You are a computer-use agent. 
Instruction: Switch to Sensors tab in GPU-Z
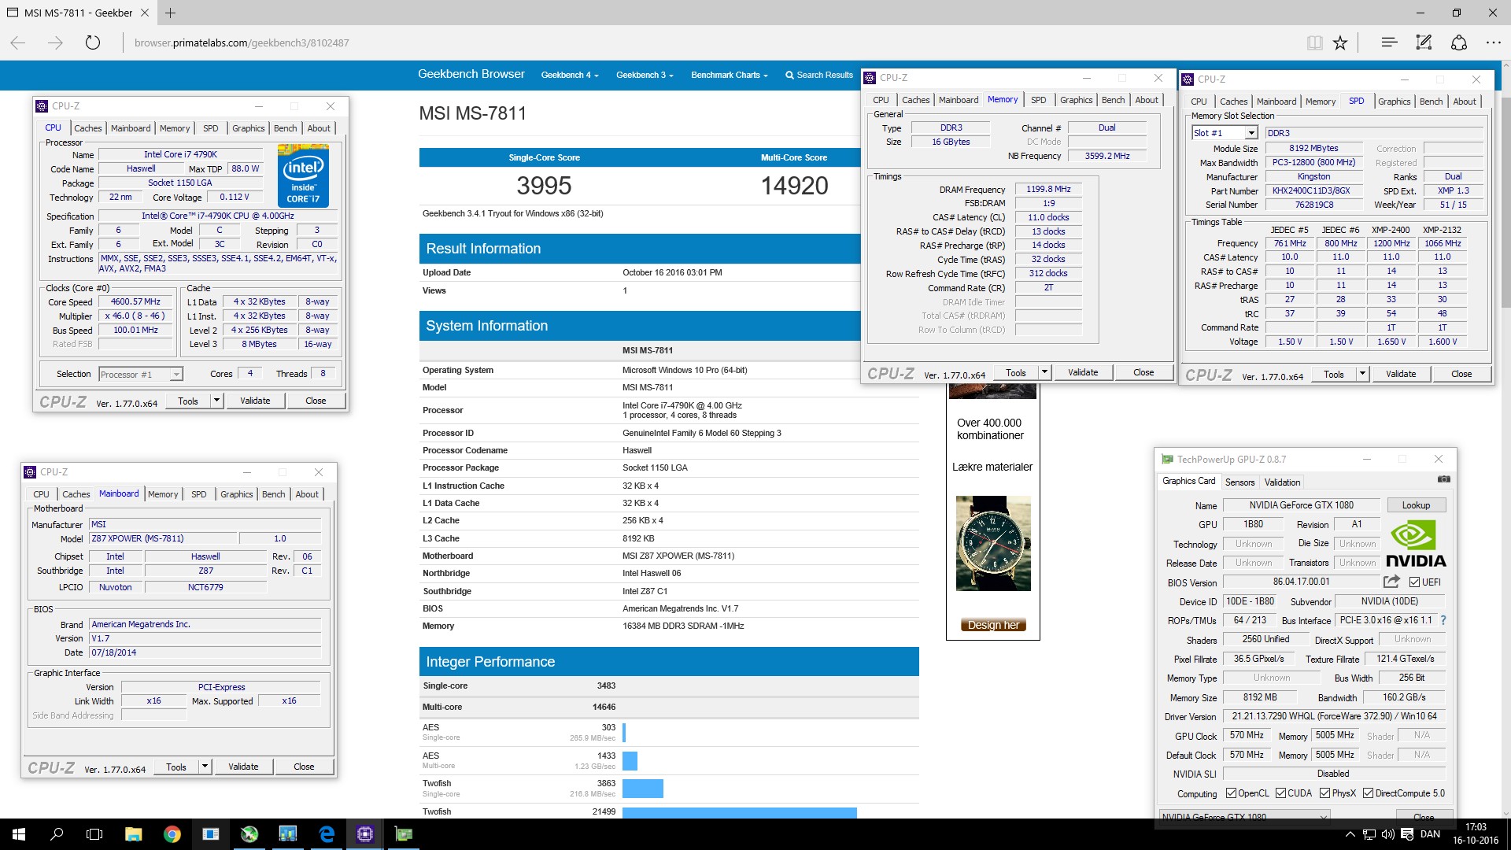[1239, 482]
